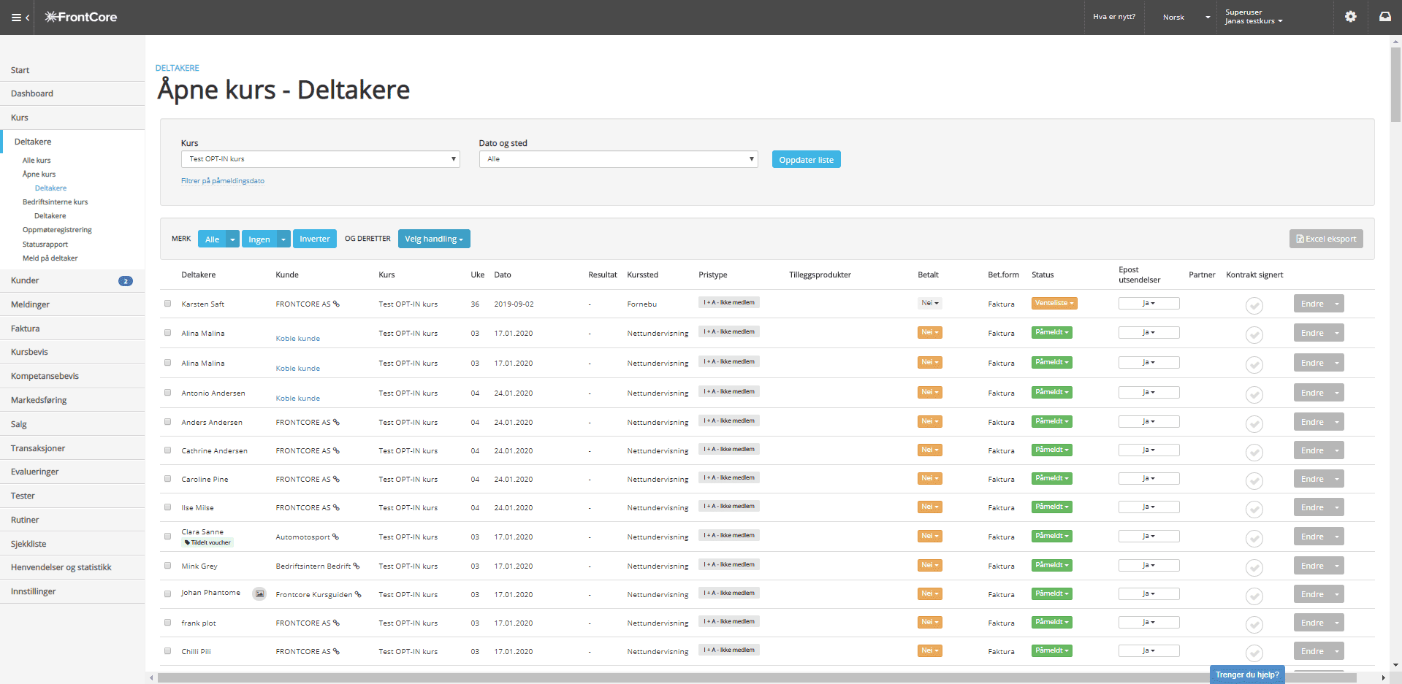Select the checkbox for Cathrine Andersen

(x=167, y=450)
